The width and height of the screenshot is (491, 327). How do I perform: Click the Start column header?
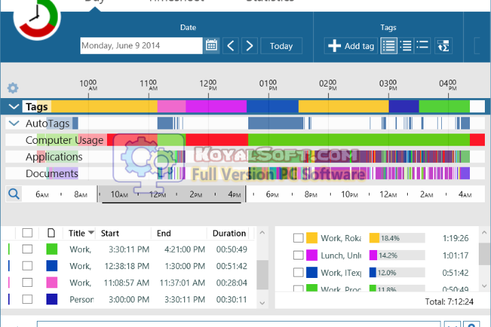pyautogui.click(x=110, y=233)
